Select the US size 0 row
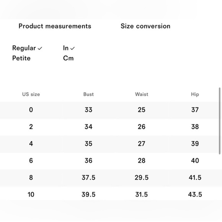The width and height of the screenshot is (222, 222). click(x=109, y=110)
